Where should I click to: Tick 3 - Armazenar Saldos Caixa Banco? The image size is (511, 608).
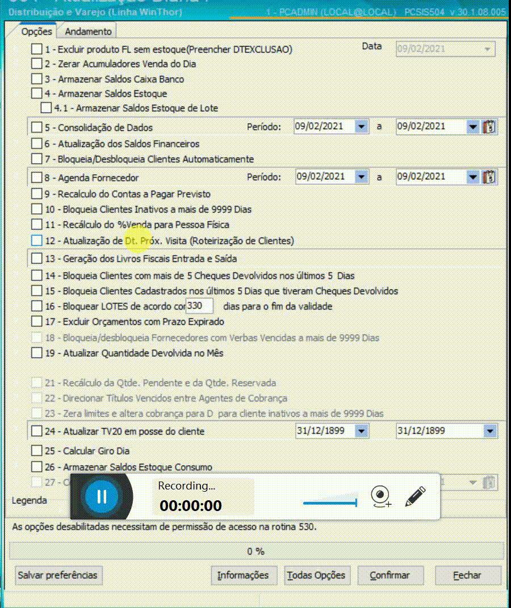click(36, 79)
